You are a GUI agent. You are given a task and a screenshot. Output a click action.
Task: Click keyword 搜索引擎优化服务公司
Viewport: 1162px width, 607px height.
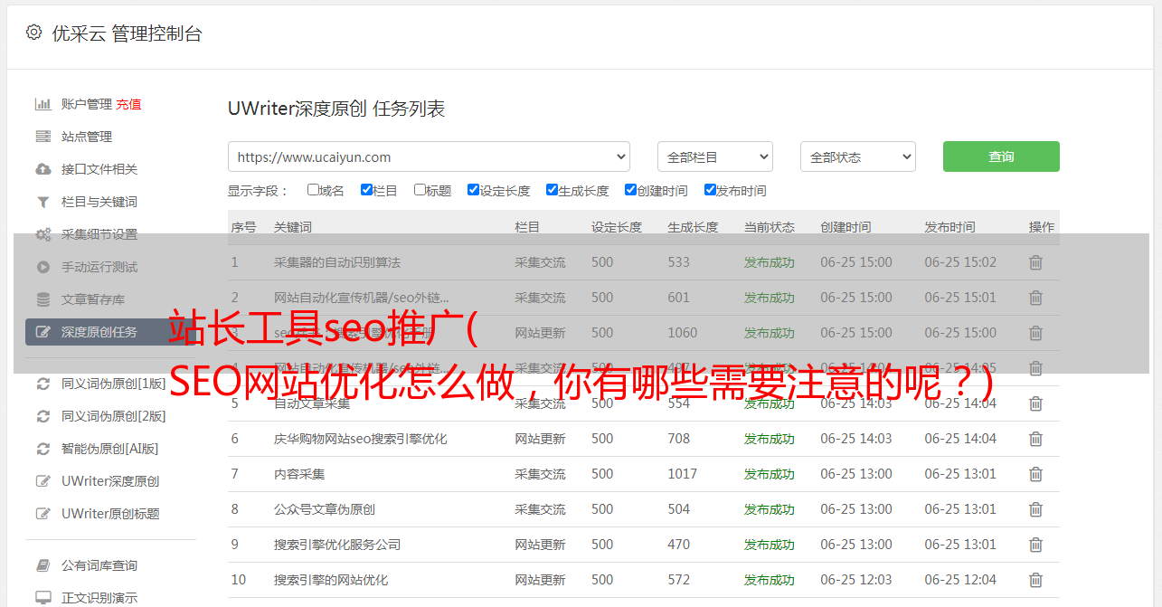coord(337,545)
